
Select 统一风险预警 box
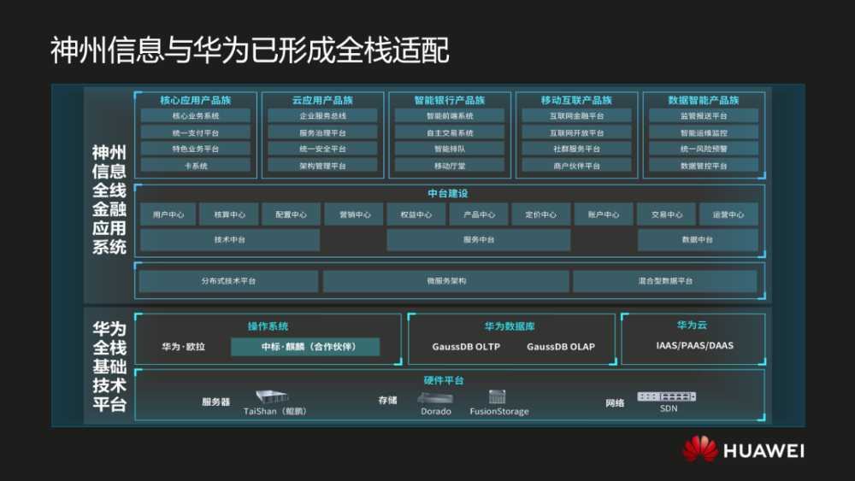coord(704,149)
